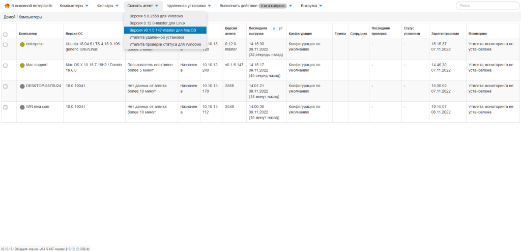Select Версия v0.1.5.147-master для MacOS
521x251 pixels.
[x=165, y=30]
